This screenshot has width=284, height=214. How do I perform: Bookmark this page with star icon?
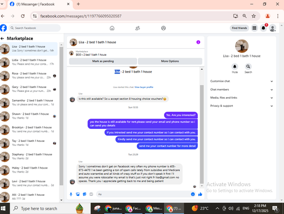click(254, 16)
